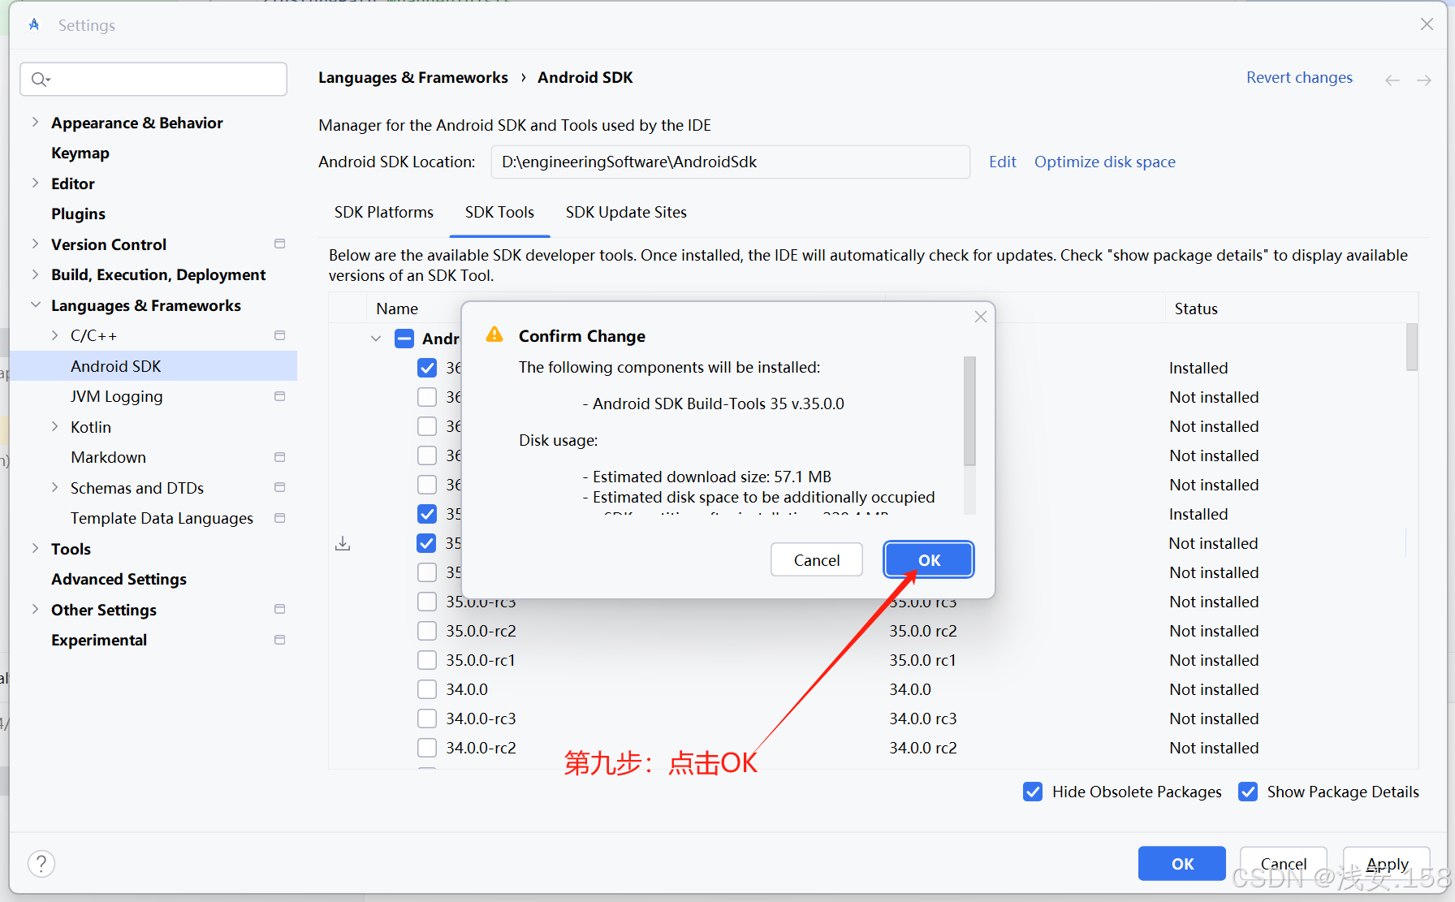Click project-level icon beside Markdown

[280, 457]
